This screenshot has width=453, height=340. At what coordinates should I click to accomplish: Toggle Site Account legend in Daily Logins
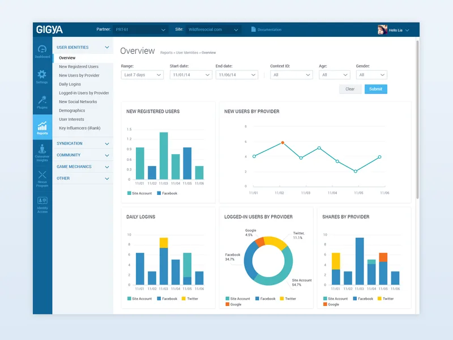pos(139,299)
